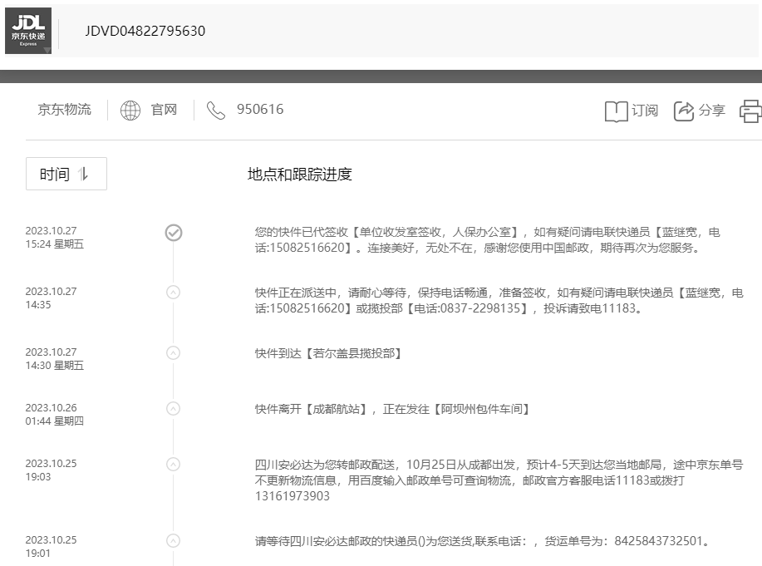Click the signed-for checkmark status icon
The image size is (762, 566).
174,233
